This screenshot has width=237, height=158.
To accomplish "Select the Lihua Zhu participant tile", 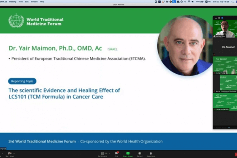I will click(x=225, y=102).
